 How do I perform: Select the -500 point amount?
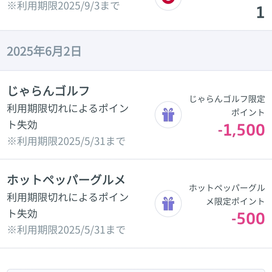click(x=248, y=219)
